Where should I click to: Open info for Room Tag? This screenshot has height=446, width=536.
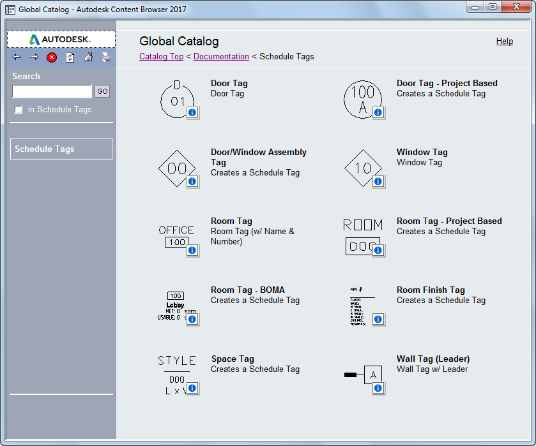click(x=192, y=250)
